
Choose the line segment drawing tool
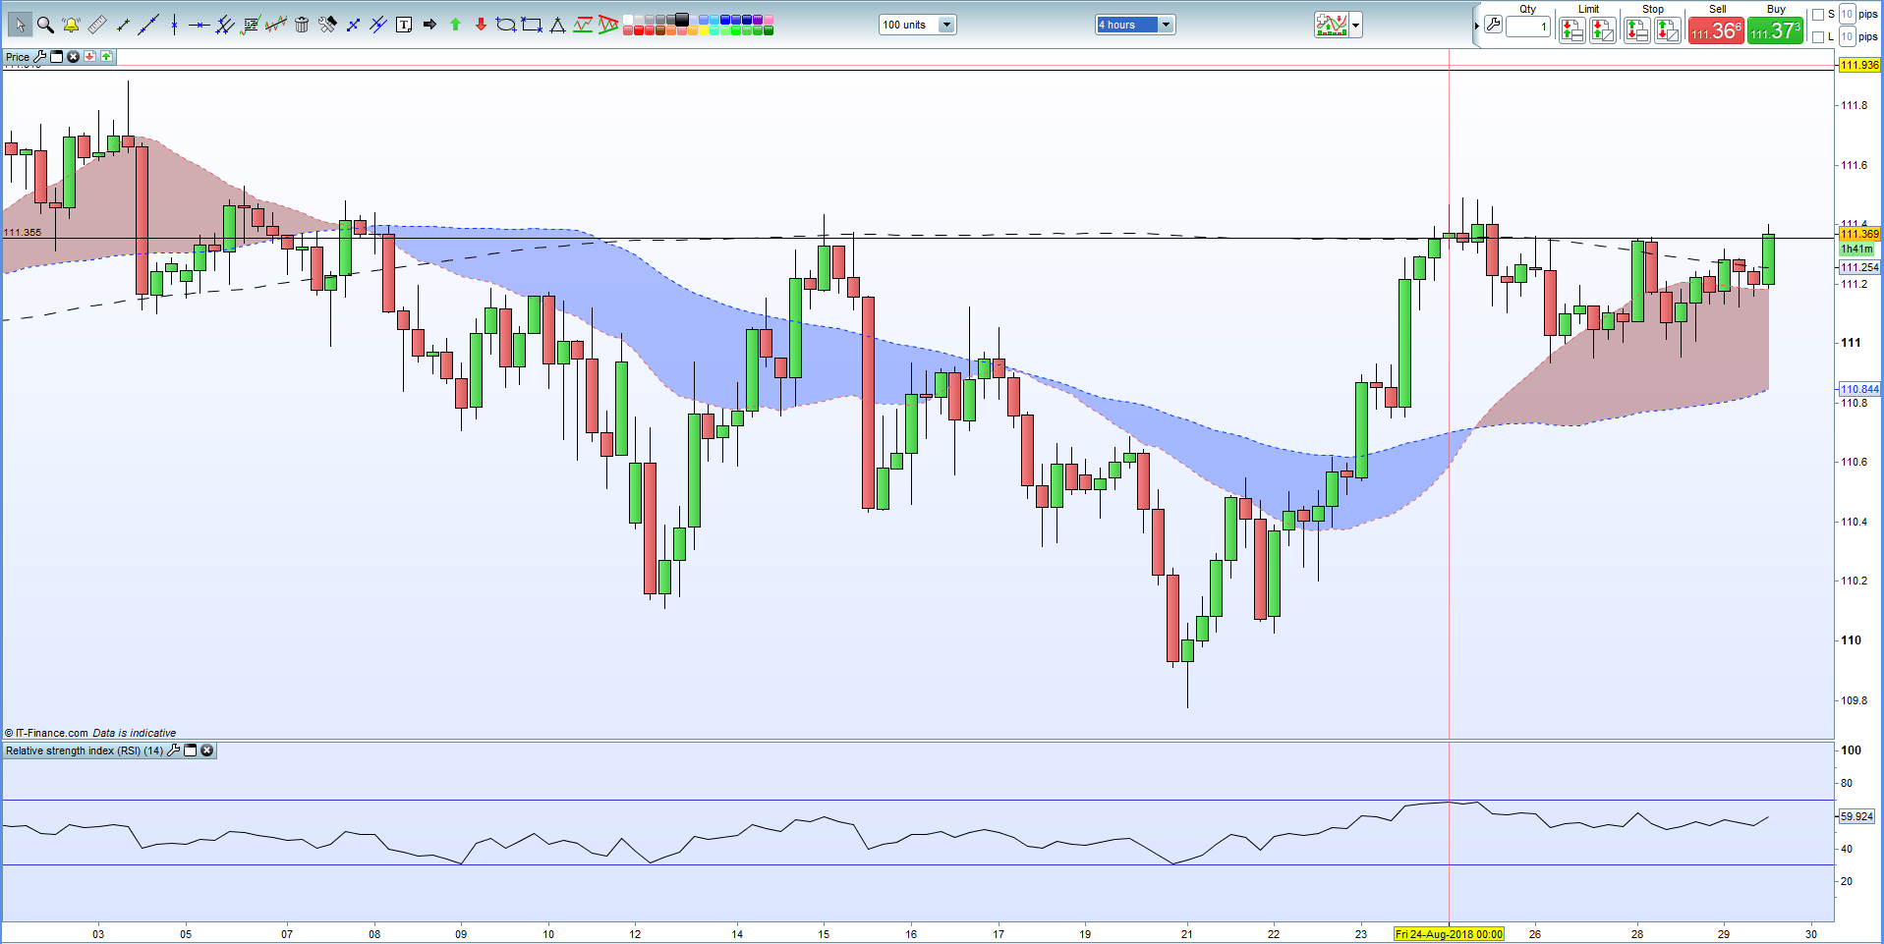pyautogui.click(x=123, y=25)
